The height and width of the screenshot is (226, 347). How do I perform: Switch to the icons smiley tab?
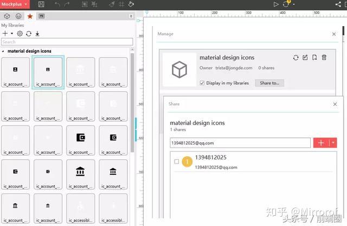(18, 16)
